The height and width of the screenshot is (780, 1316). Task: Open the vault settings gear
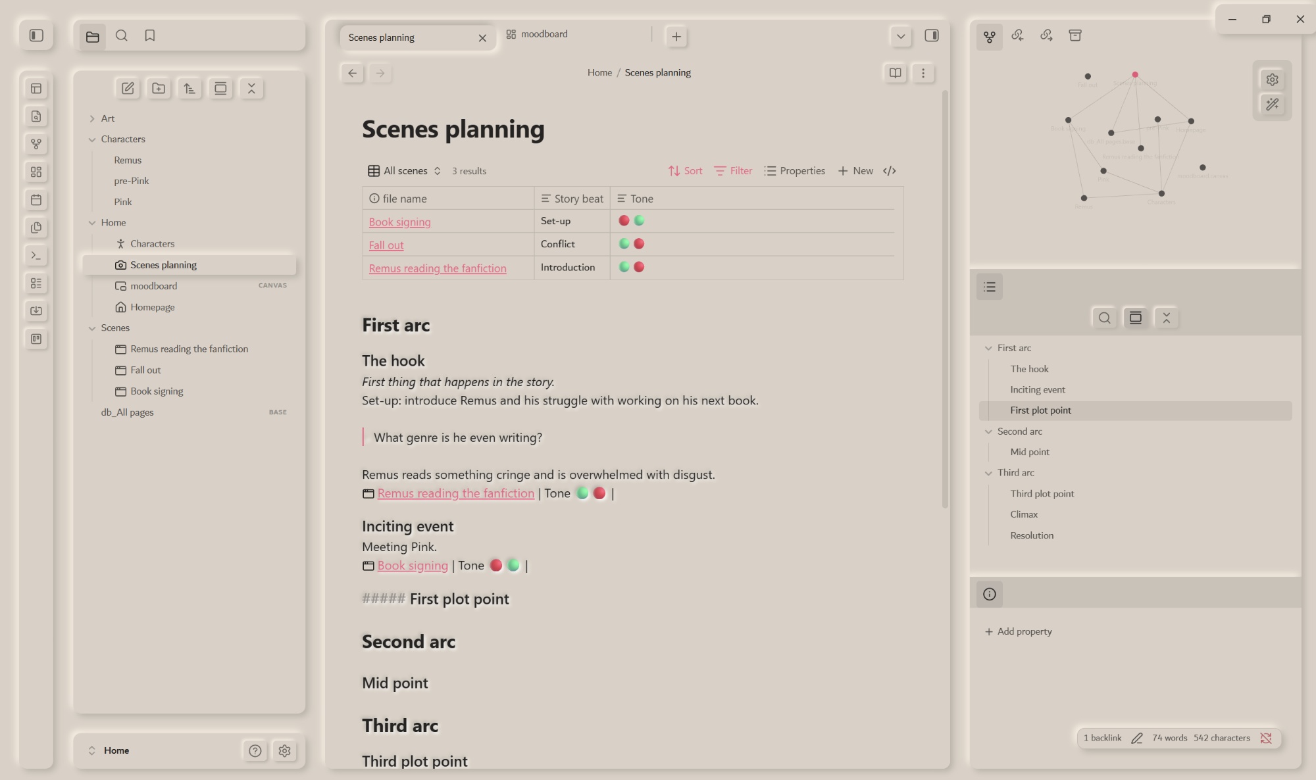point(284,750)
